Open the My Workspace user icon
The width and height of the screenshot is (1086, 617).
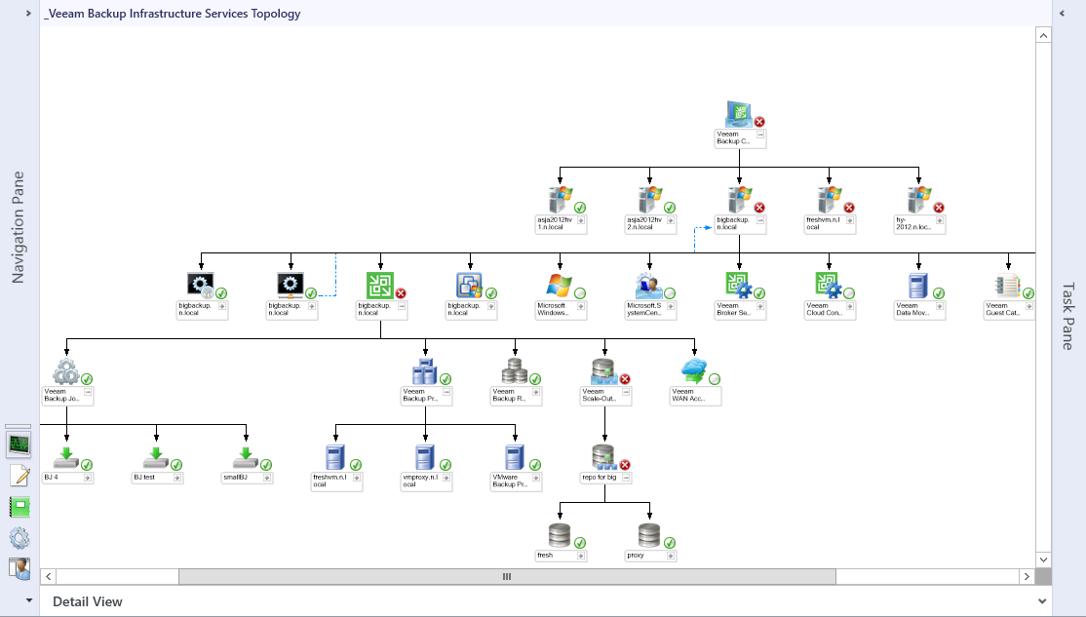pyautogui.click(x=19, y=568)
